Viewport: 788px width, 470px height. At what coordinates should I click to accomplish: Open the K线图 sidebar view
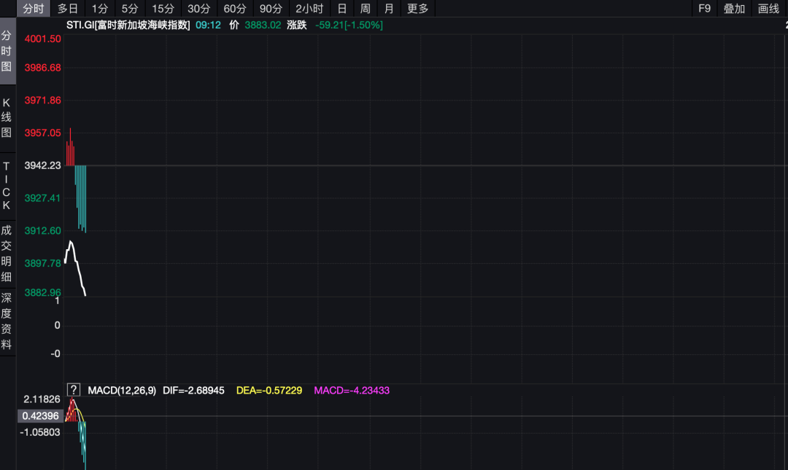point(7,117)
